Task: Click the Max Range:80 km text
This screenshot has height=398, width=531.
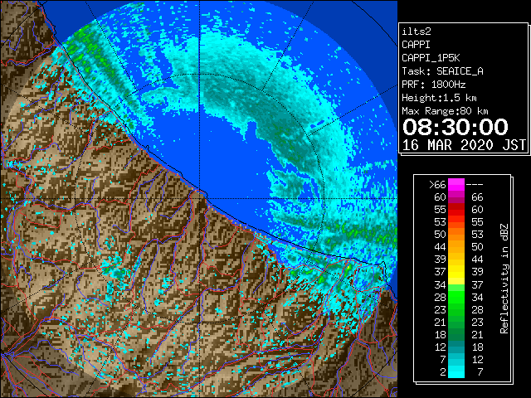Action: tap(445, 111)
